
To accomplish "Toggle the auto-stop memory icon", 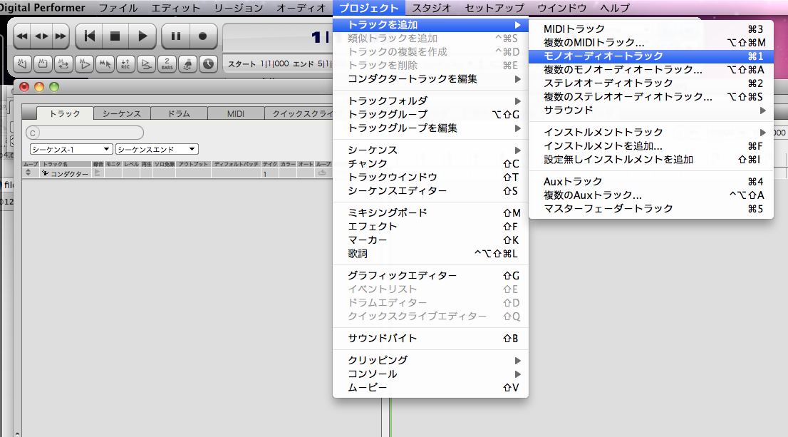I will coord(43,64).
